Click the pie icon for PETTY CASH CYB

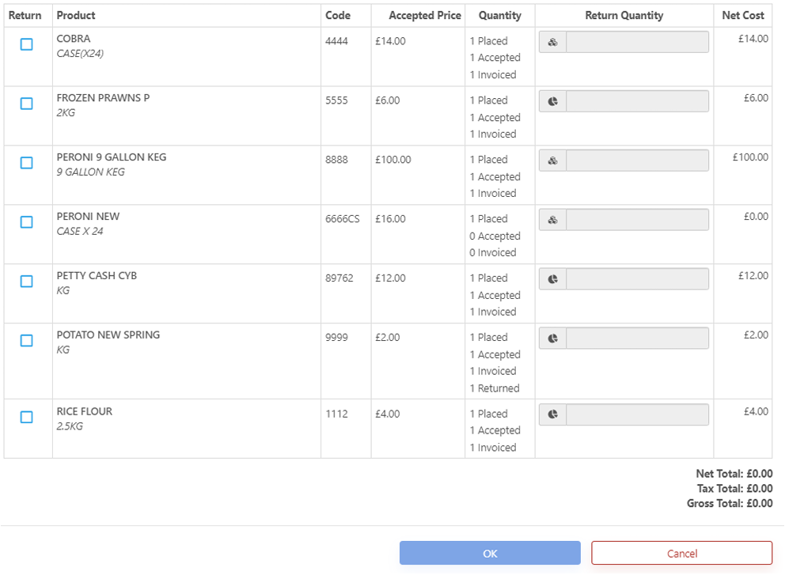click(552, 279)
